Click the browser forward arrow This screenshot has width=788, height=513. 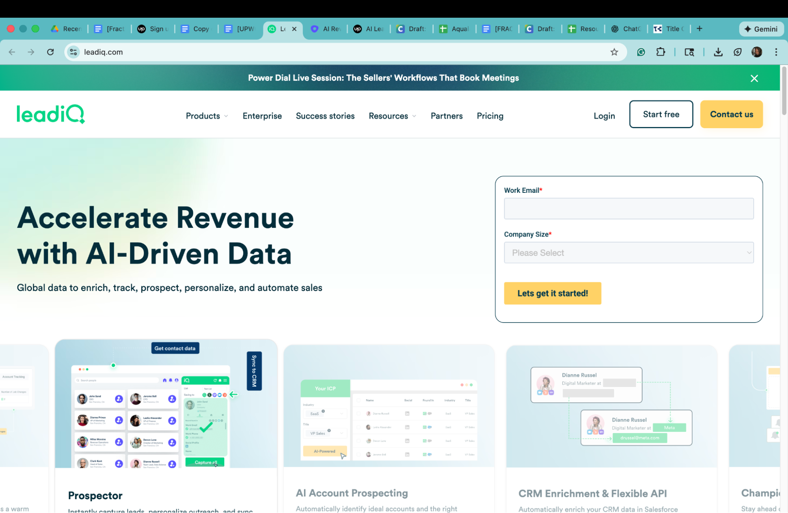coord(31,52)
